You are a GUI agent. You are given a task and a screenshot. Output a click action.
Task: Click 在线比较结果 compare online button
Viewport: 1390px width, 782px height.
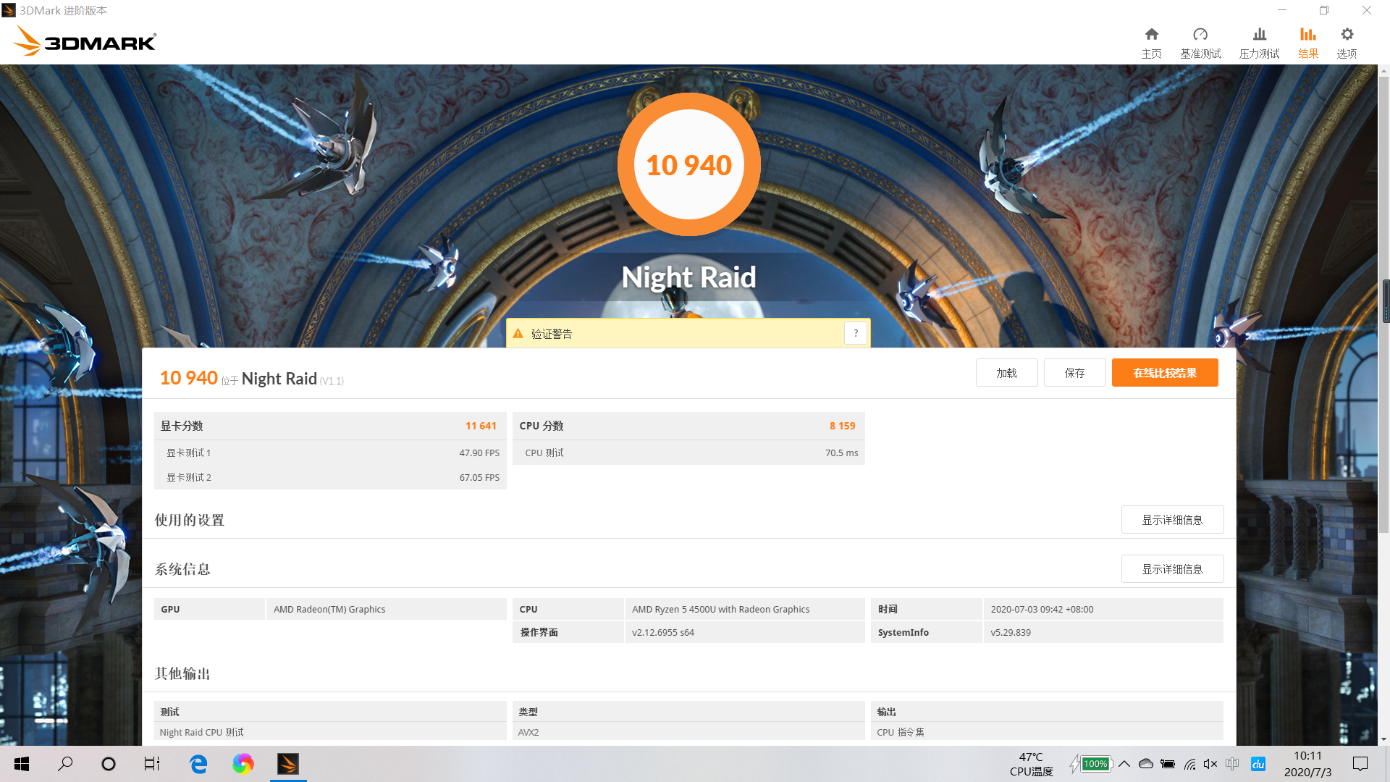click(x=1165, y=373)
